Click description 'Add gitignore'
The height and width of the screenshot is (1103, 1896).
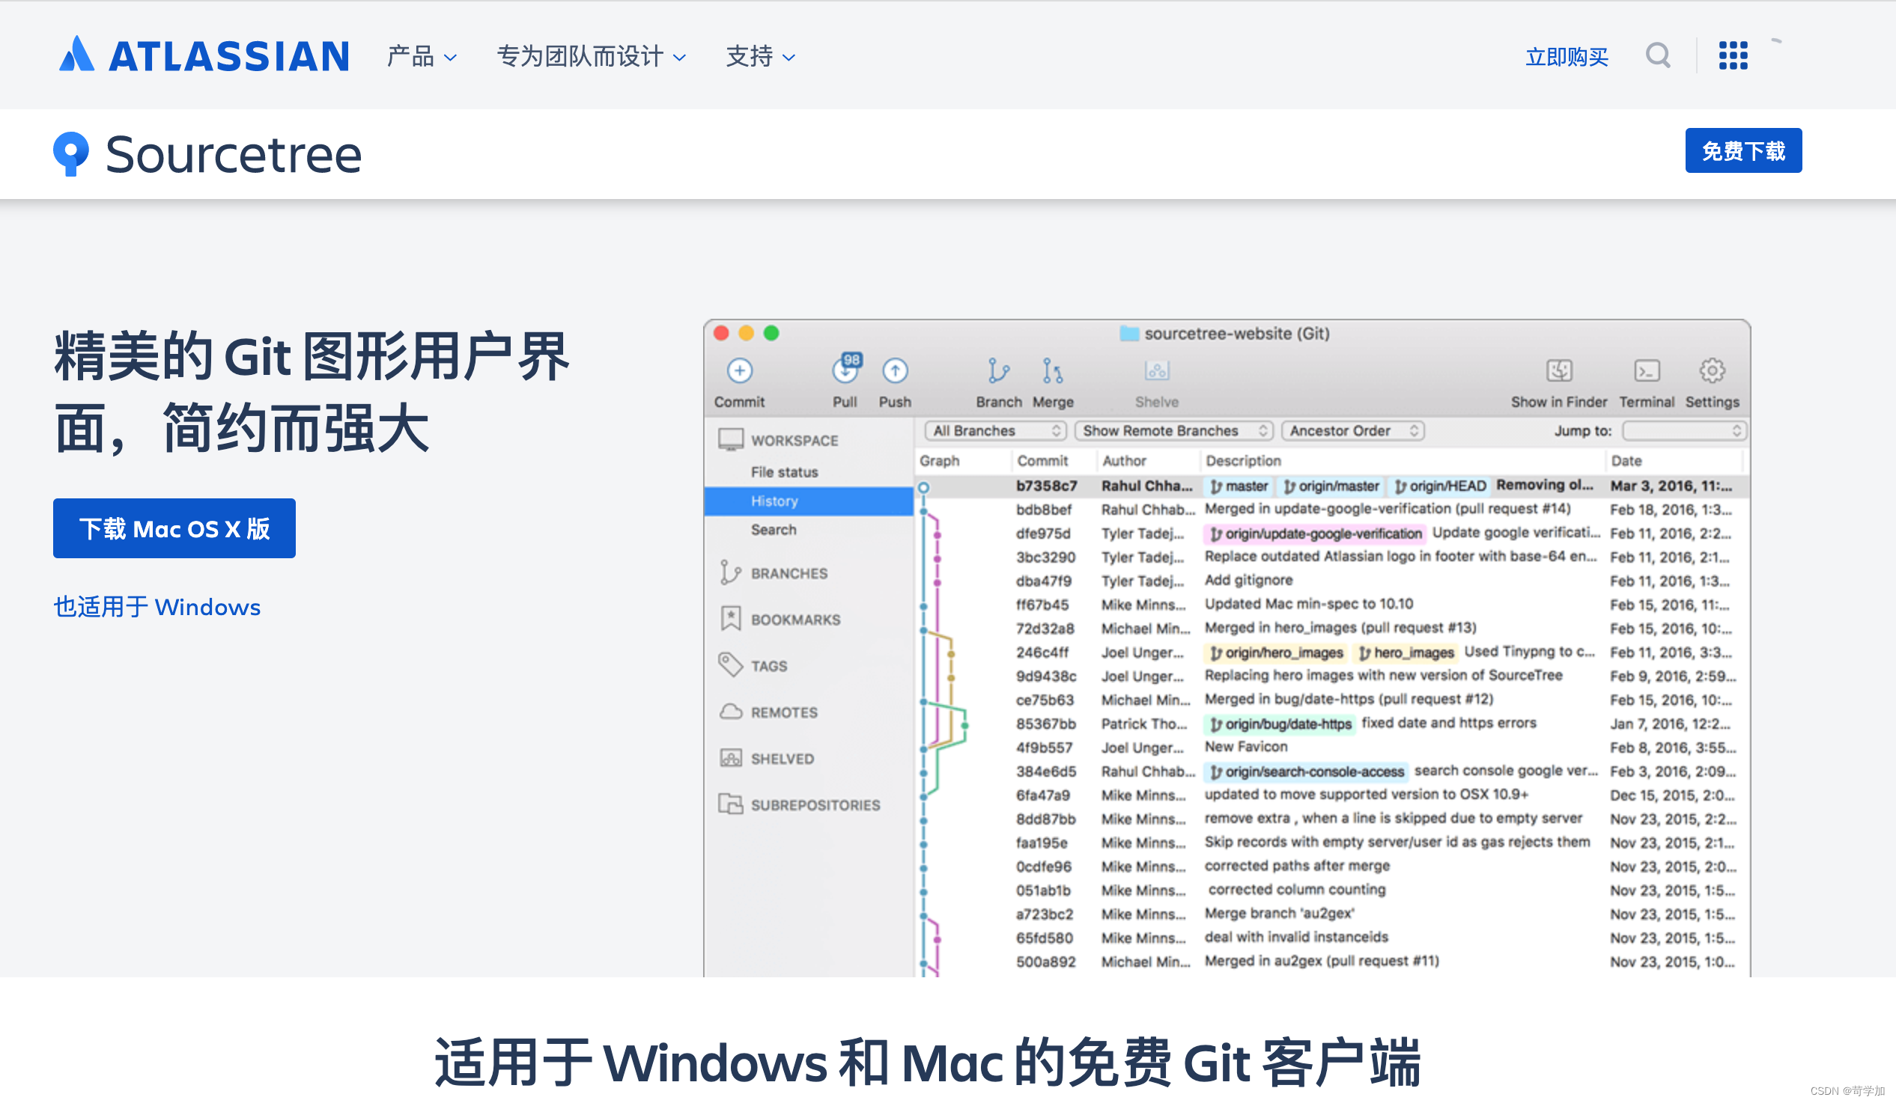1248,581
